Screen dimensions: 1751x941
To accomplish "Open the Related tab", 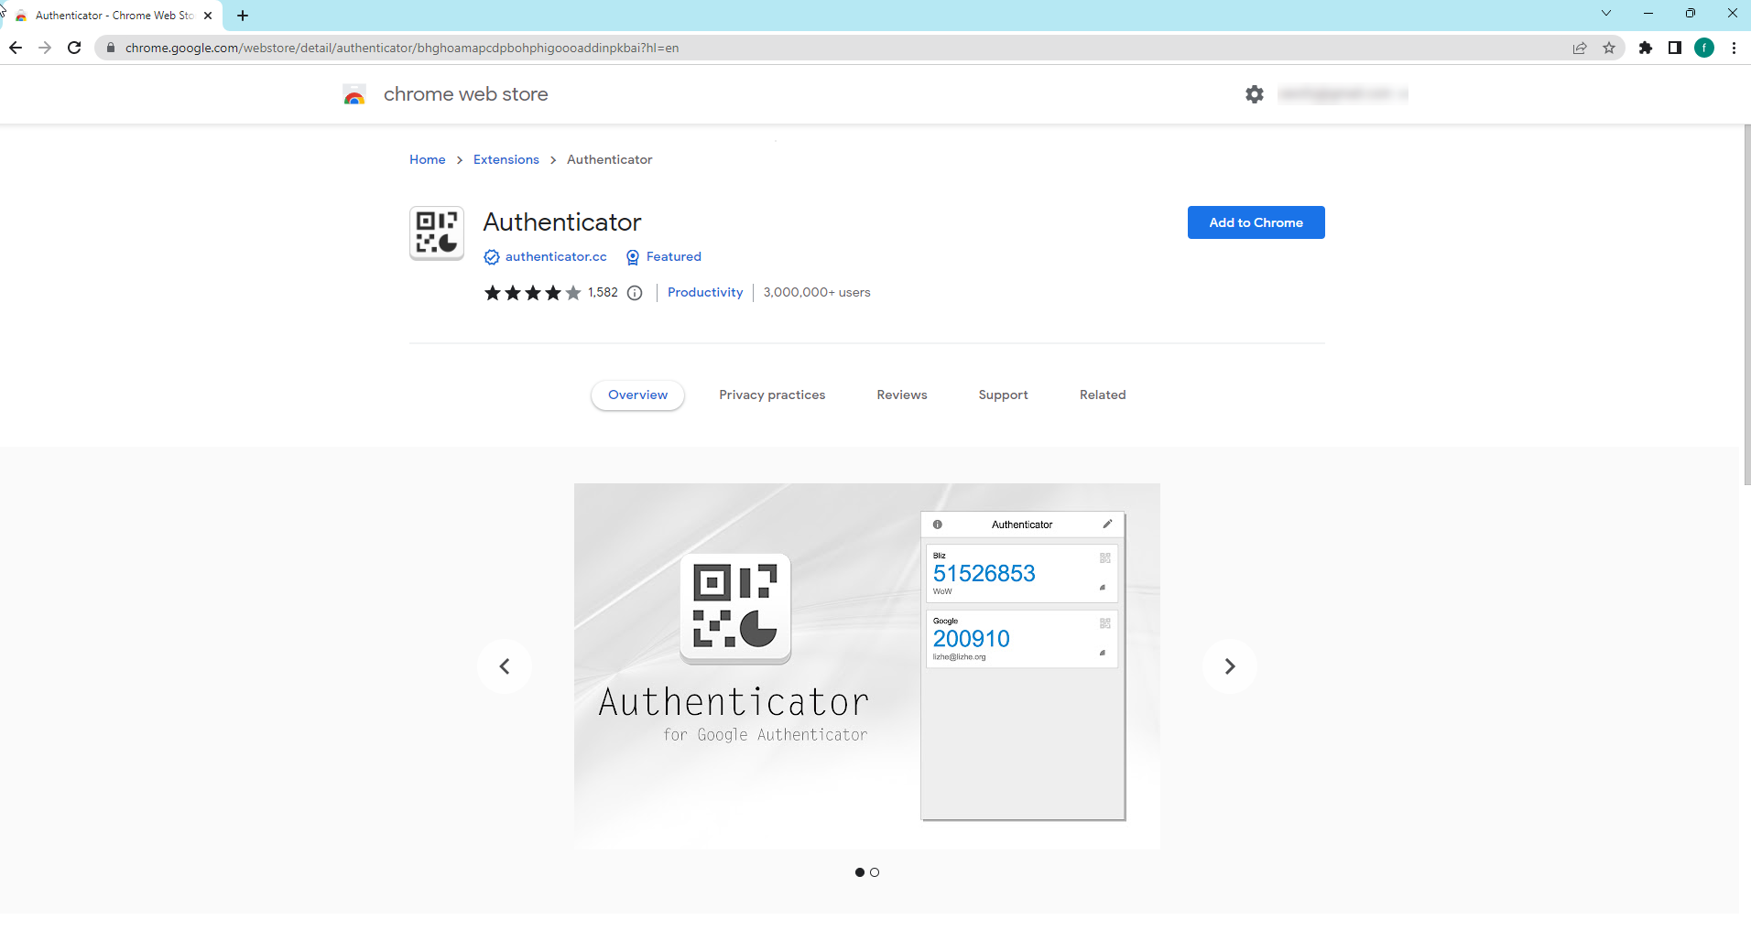I will pyautogui.click(x=1103, y=395).
